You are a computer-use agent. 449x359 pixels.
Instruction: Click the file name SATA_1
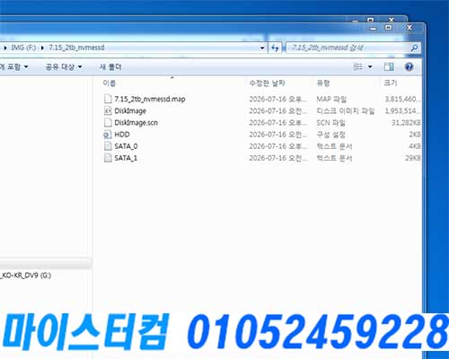coord(126,158)
